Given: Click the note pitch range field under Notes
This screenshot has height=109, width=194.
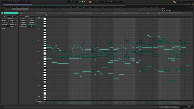Looking at the screenshot, I should click(x=27, y=17).
